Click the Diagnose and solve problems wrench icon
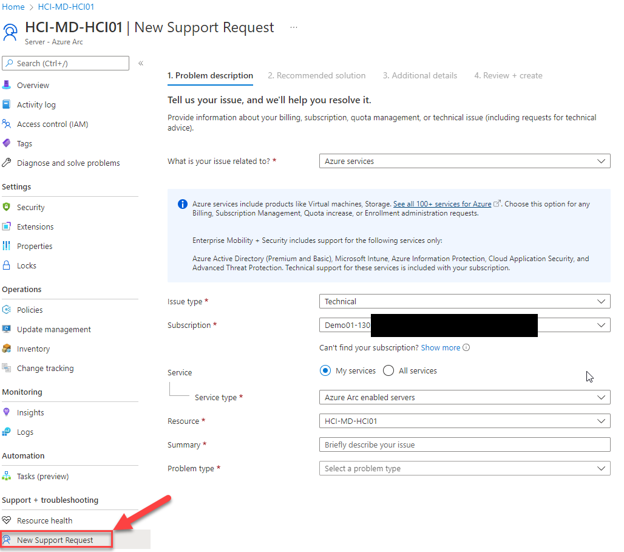Viewport: 624px width, 552px height. 6,163
